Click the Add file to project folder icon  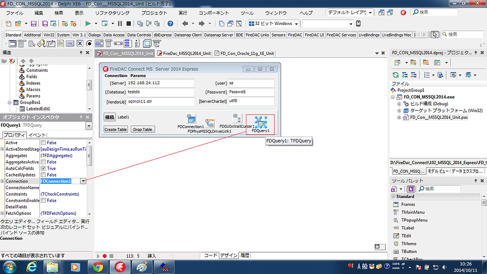(65, 23)
